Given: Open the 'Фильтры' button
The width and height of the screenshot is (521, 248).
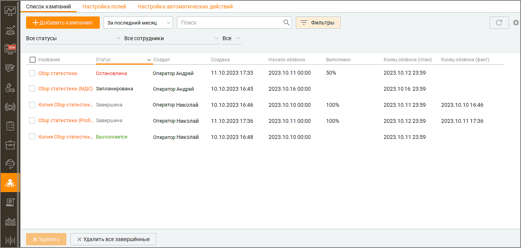Looking at the screenshot, I should click(x=318, y=23).
